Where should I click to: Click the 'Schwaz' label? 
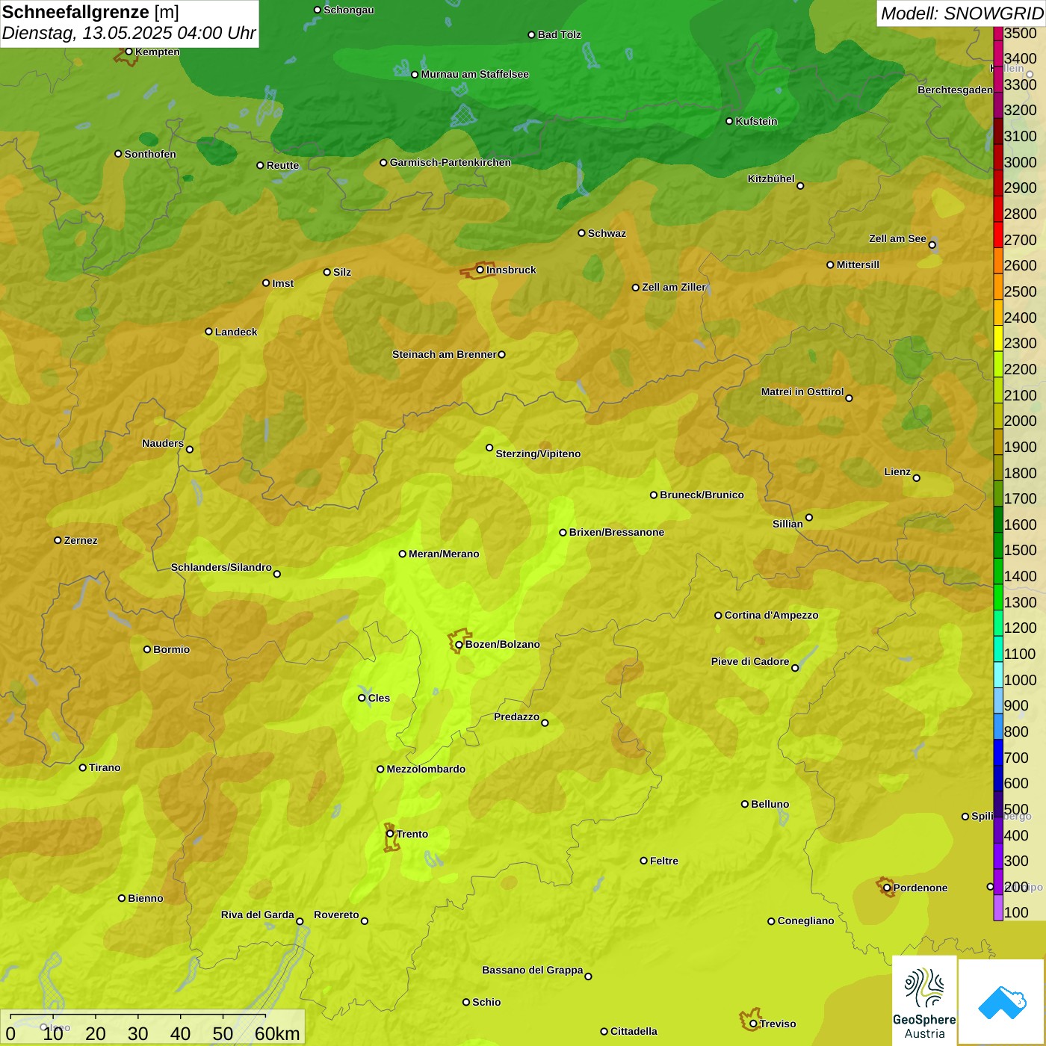tap(607, 233)
